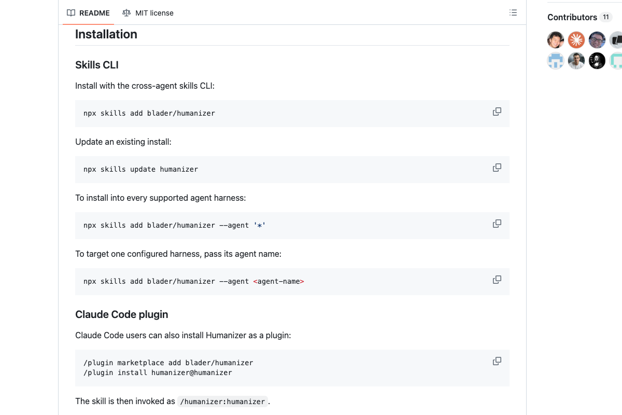Copy the /plugin marketplace commands block
Screen dimensions: 622x415
click(497, 361)
